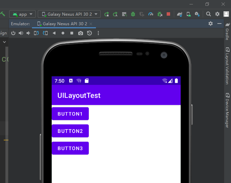The height and width of the screenshot is (183, 231).
Task: Click the Rotate Left emulator icon
Action: coord(36,33)
